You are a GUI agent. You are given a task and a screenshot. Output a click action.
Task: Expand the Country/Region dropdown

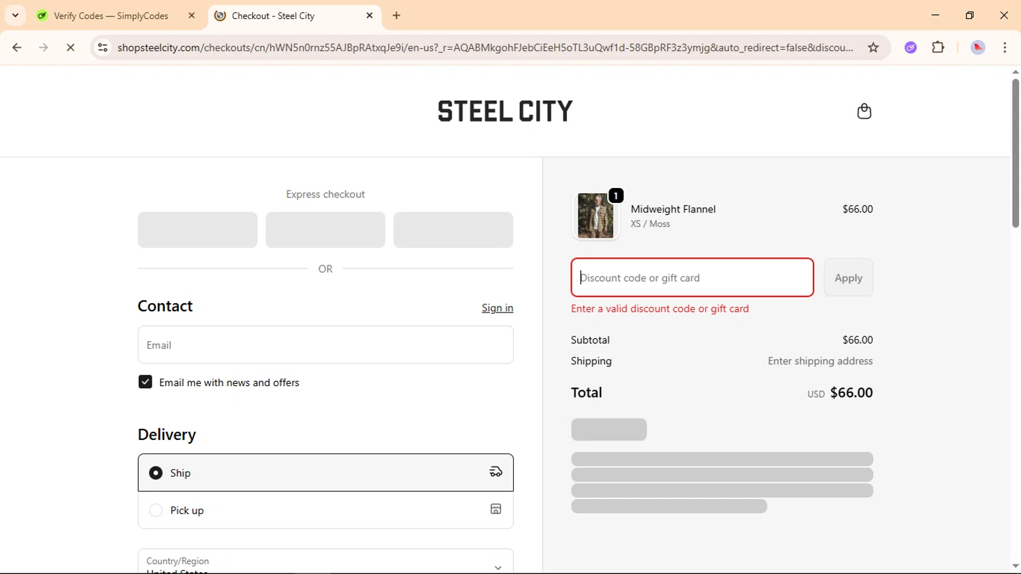(325, 562)
